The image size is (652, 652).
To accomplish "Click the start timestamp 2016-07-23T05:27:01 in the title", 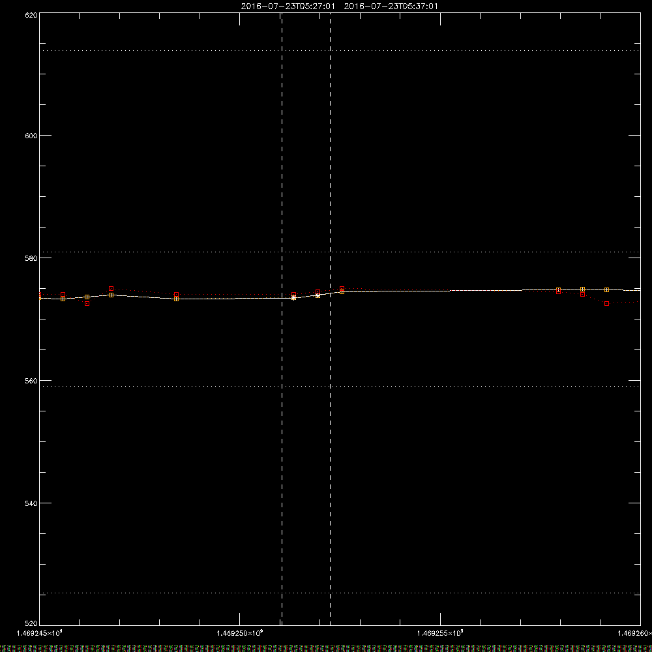I will coord(288,7).
